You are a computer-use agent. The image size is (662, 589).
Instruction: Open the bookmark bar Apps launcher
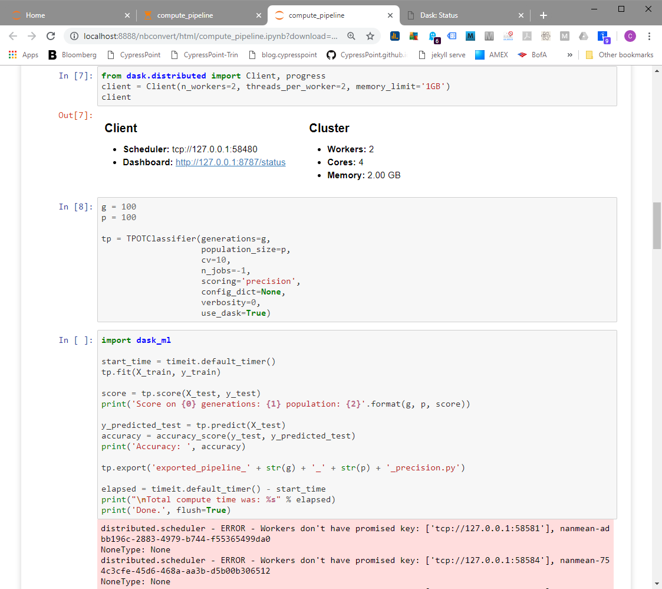(x=13, y=54)
